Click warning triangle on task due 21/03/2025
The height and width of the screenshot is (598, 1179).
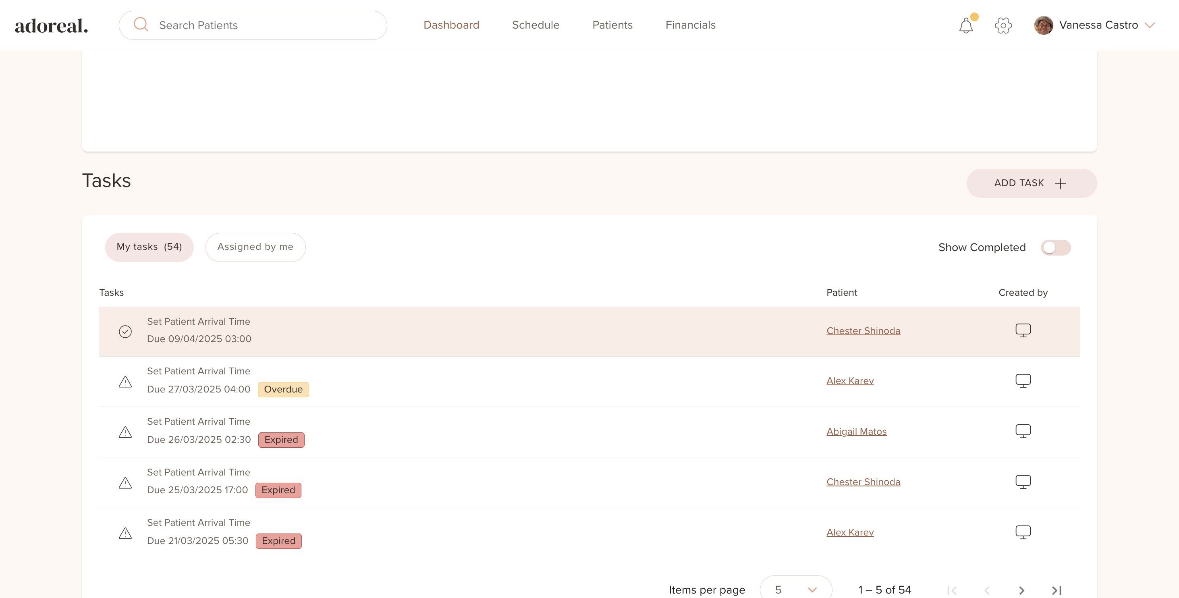(x=125, y=534)
